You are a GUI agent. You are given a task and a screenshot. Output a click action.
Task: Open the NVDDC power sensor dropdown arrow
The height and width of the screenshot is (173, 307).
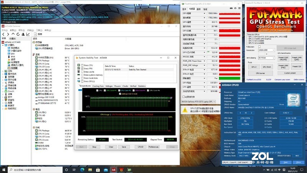[205, 57]
